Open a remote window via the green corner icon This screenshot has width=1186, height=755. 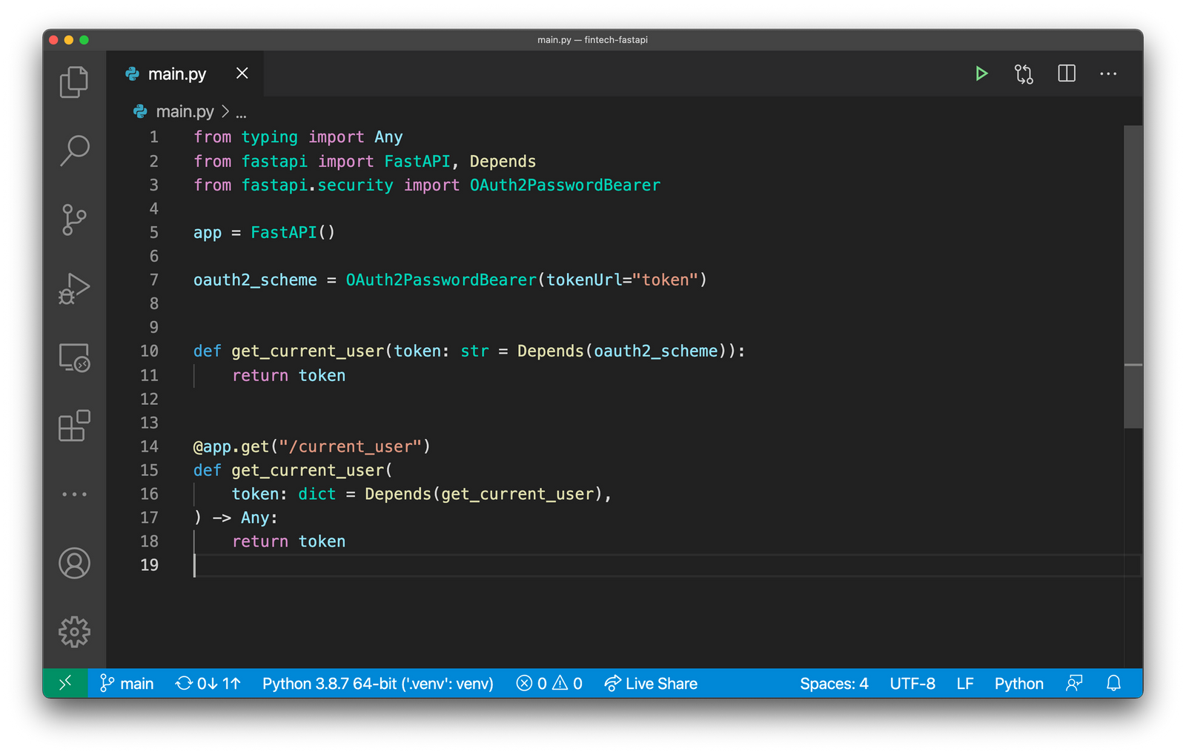point(65,683)
